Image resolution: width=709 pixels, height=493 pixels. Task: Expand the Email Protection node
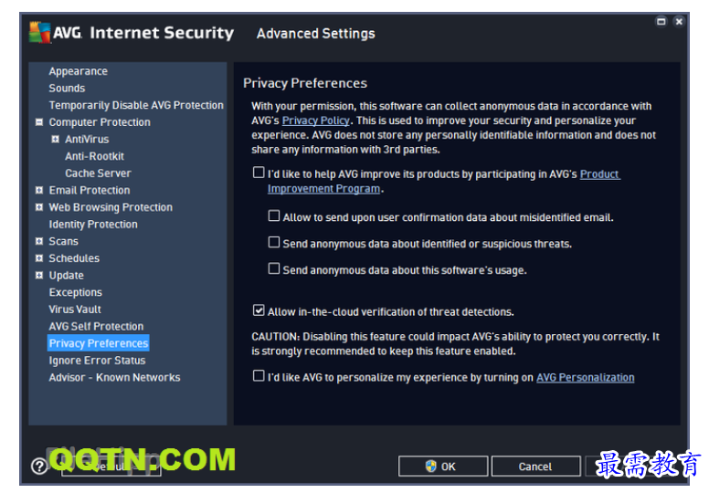(x=39, y=190)
